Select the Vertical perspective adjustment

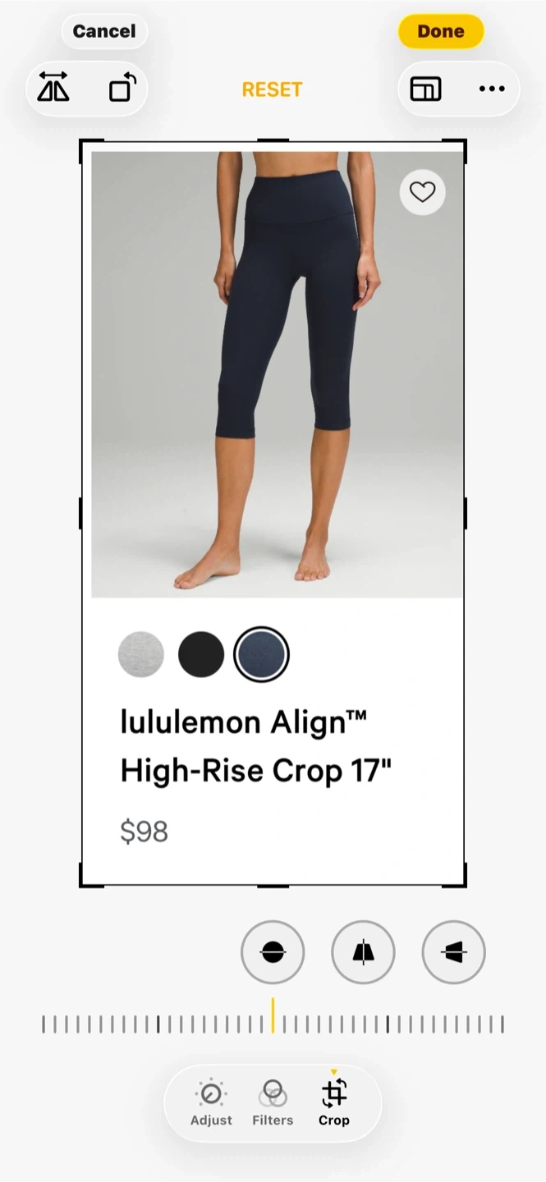pyautogui.click(x=363, y=952)
